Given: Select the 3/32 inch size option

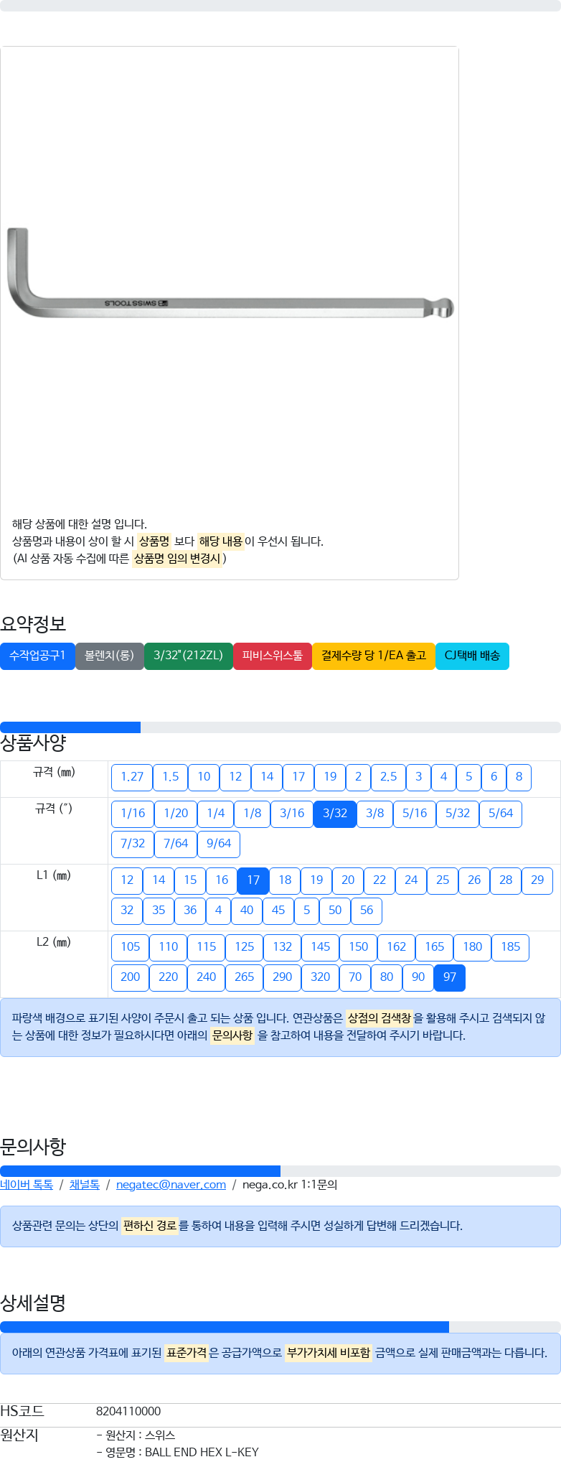Looking at the screenshot, I should pyautogui.click(x=335, y=814).
